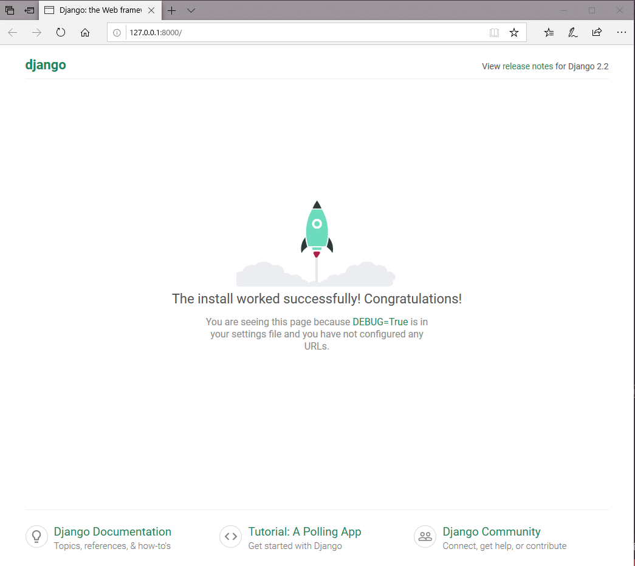The height and width of the screenshot is (566, 635).
Task: Select the Django: the Web framework tab
Action: coord(100,10)
